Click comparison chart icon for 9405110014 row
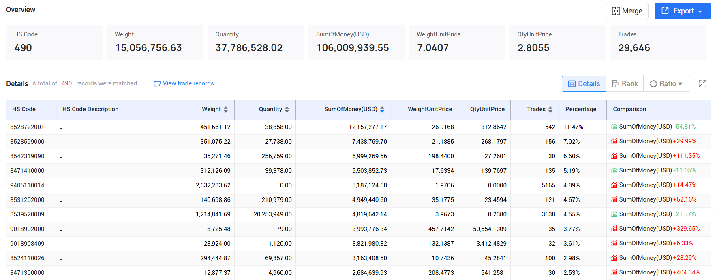The height and width of the screenshot is (280, 715). (x=614, y=185)
